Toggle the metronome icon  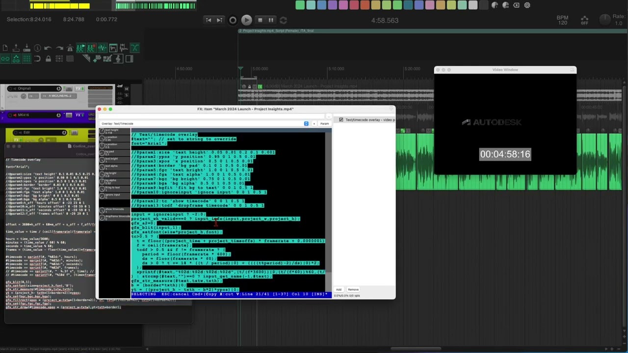pos(70,48)
